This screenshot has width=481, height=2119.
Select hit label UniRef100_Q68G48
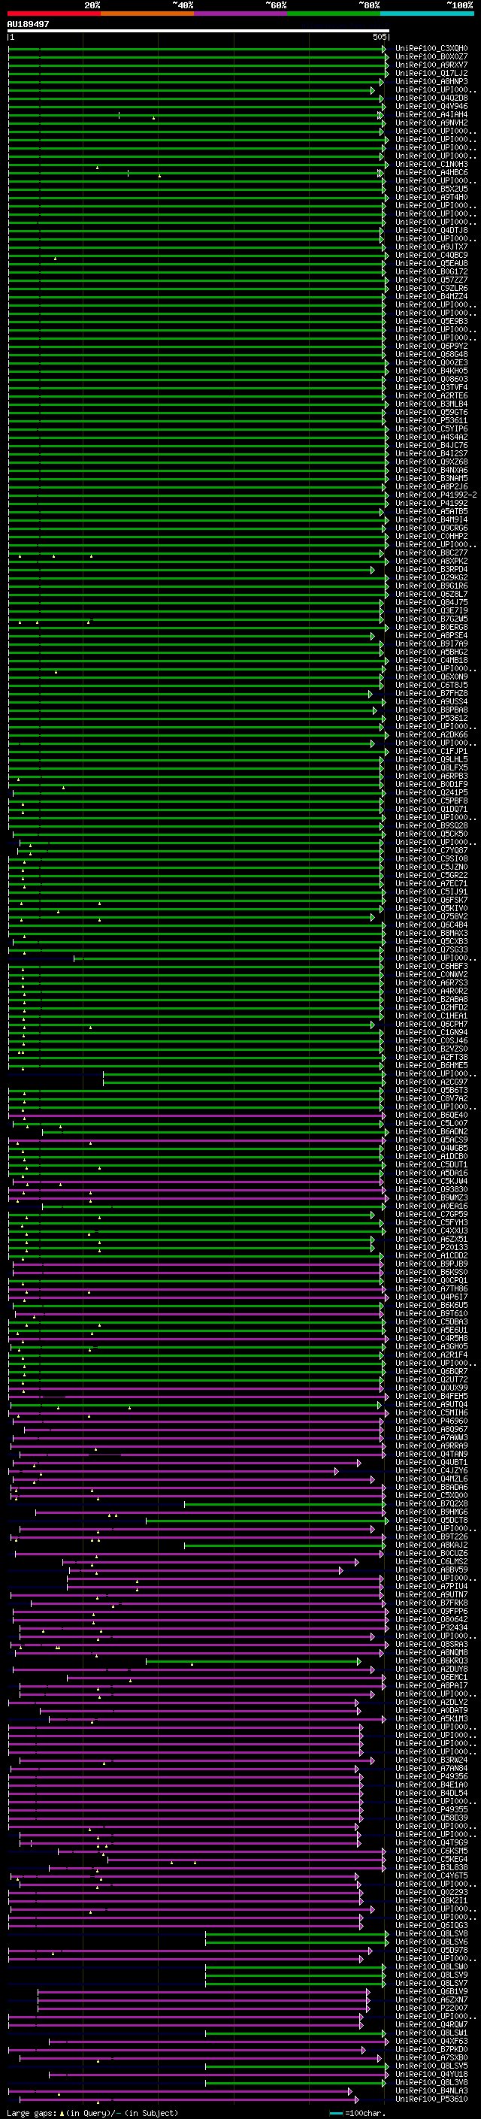click(x=431, y=355)
